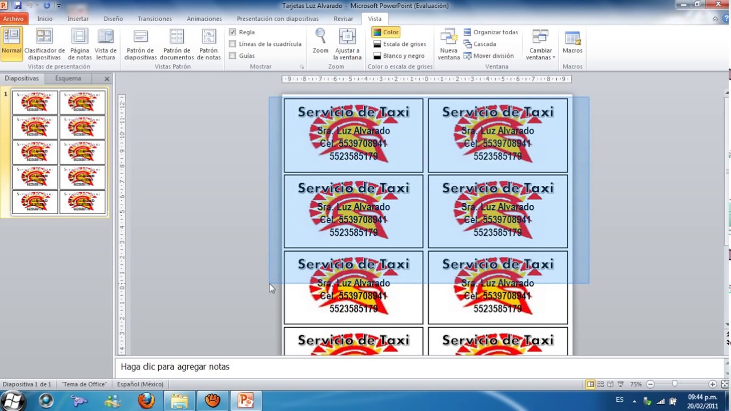Expand Cambiar ventanas dropdown
This screenshot has height=411, width=731.
coord(540,45)
